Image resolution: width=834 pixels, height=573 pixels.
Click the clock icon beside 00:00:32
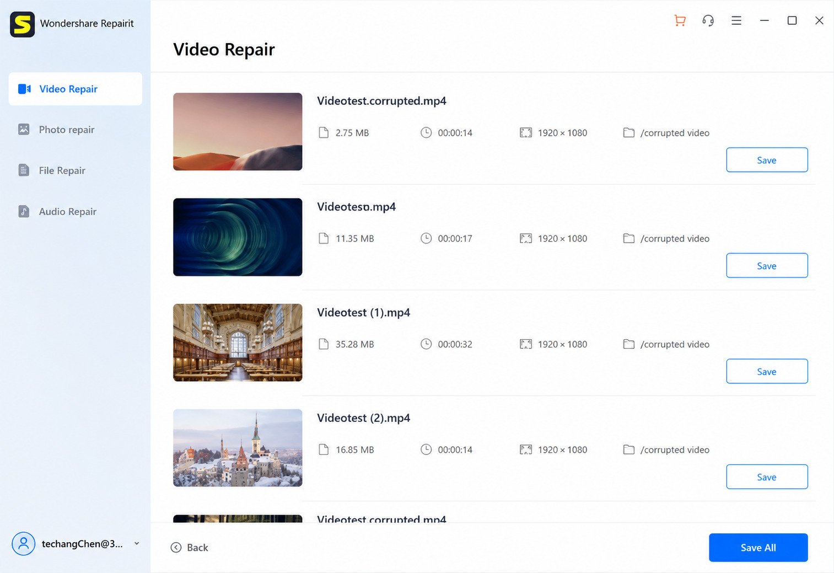[426, 344]
